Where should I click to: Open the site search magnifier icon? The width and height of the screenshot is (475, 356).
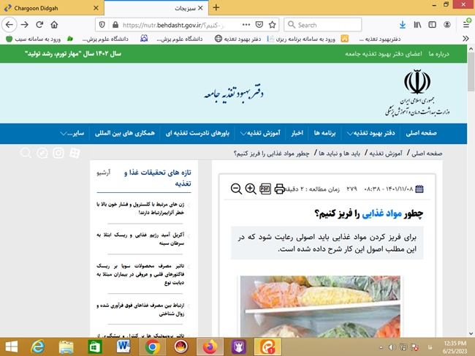tap(26, 153)
